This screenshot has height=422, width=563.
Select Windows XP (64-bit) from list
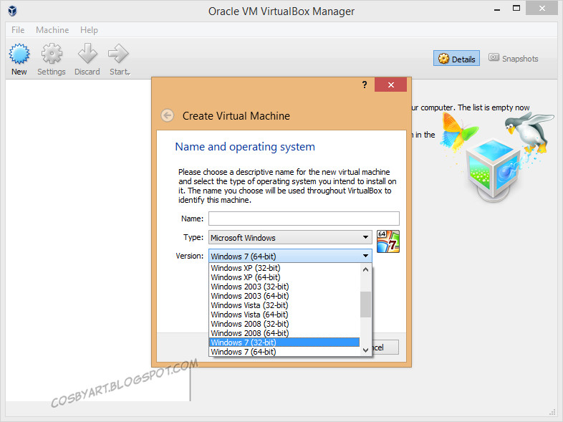tap(284, 277)
